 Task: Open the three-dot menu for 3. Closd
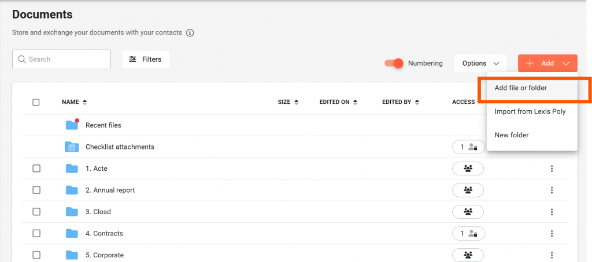click(552, 212)
